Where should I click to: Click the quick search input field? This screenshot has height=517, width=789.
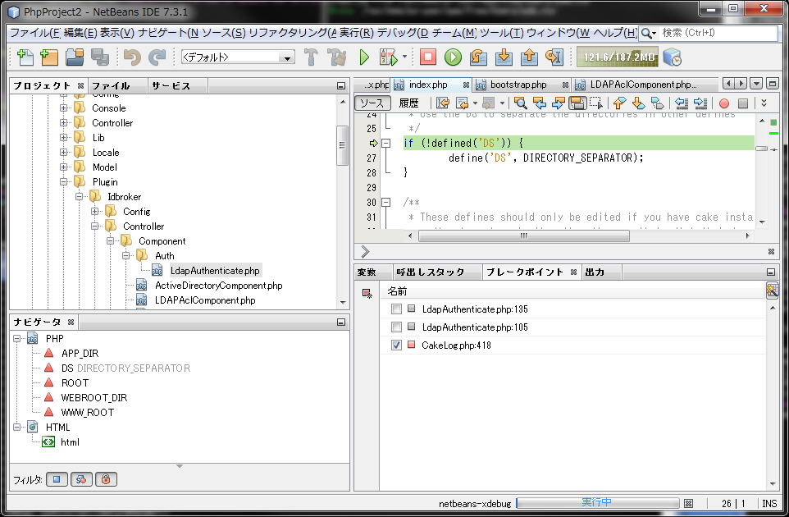(718, 33)
